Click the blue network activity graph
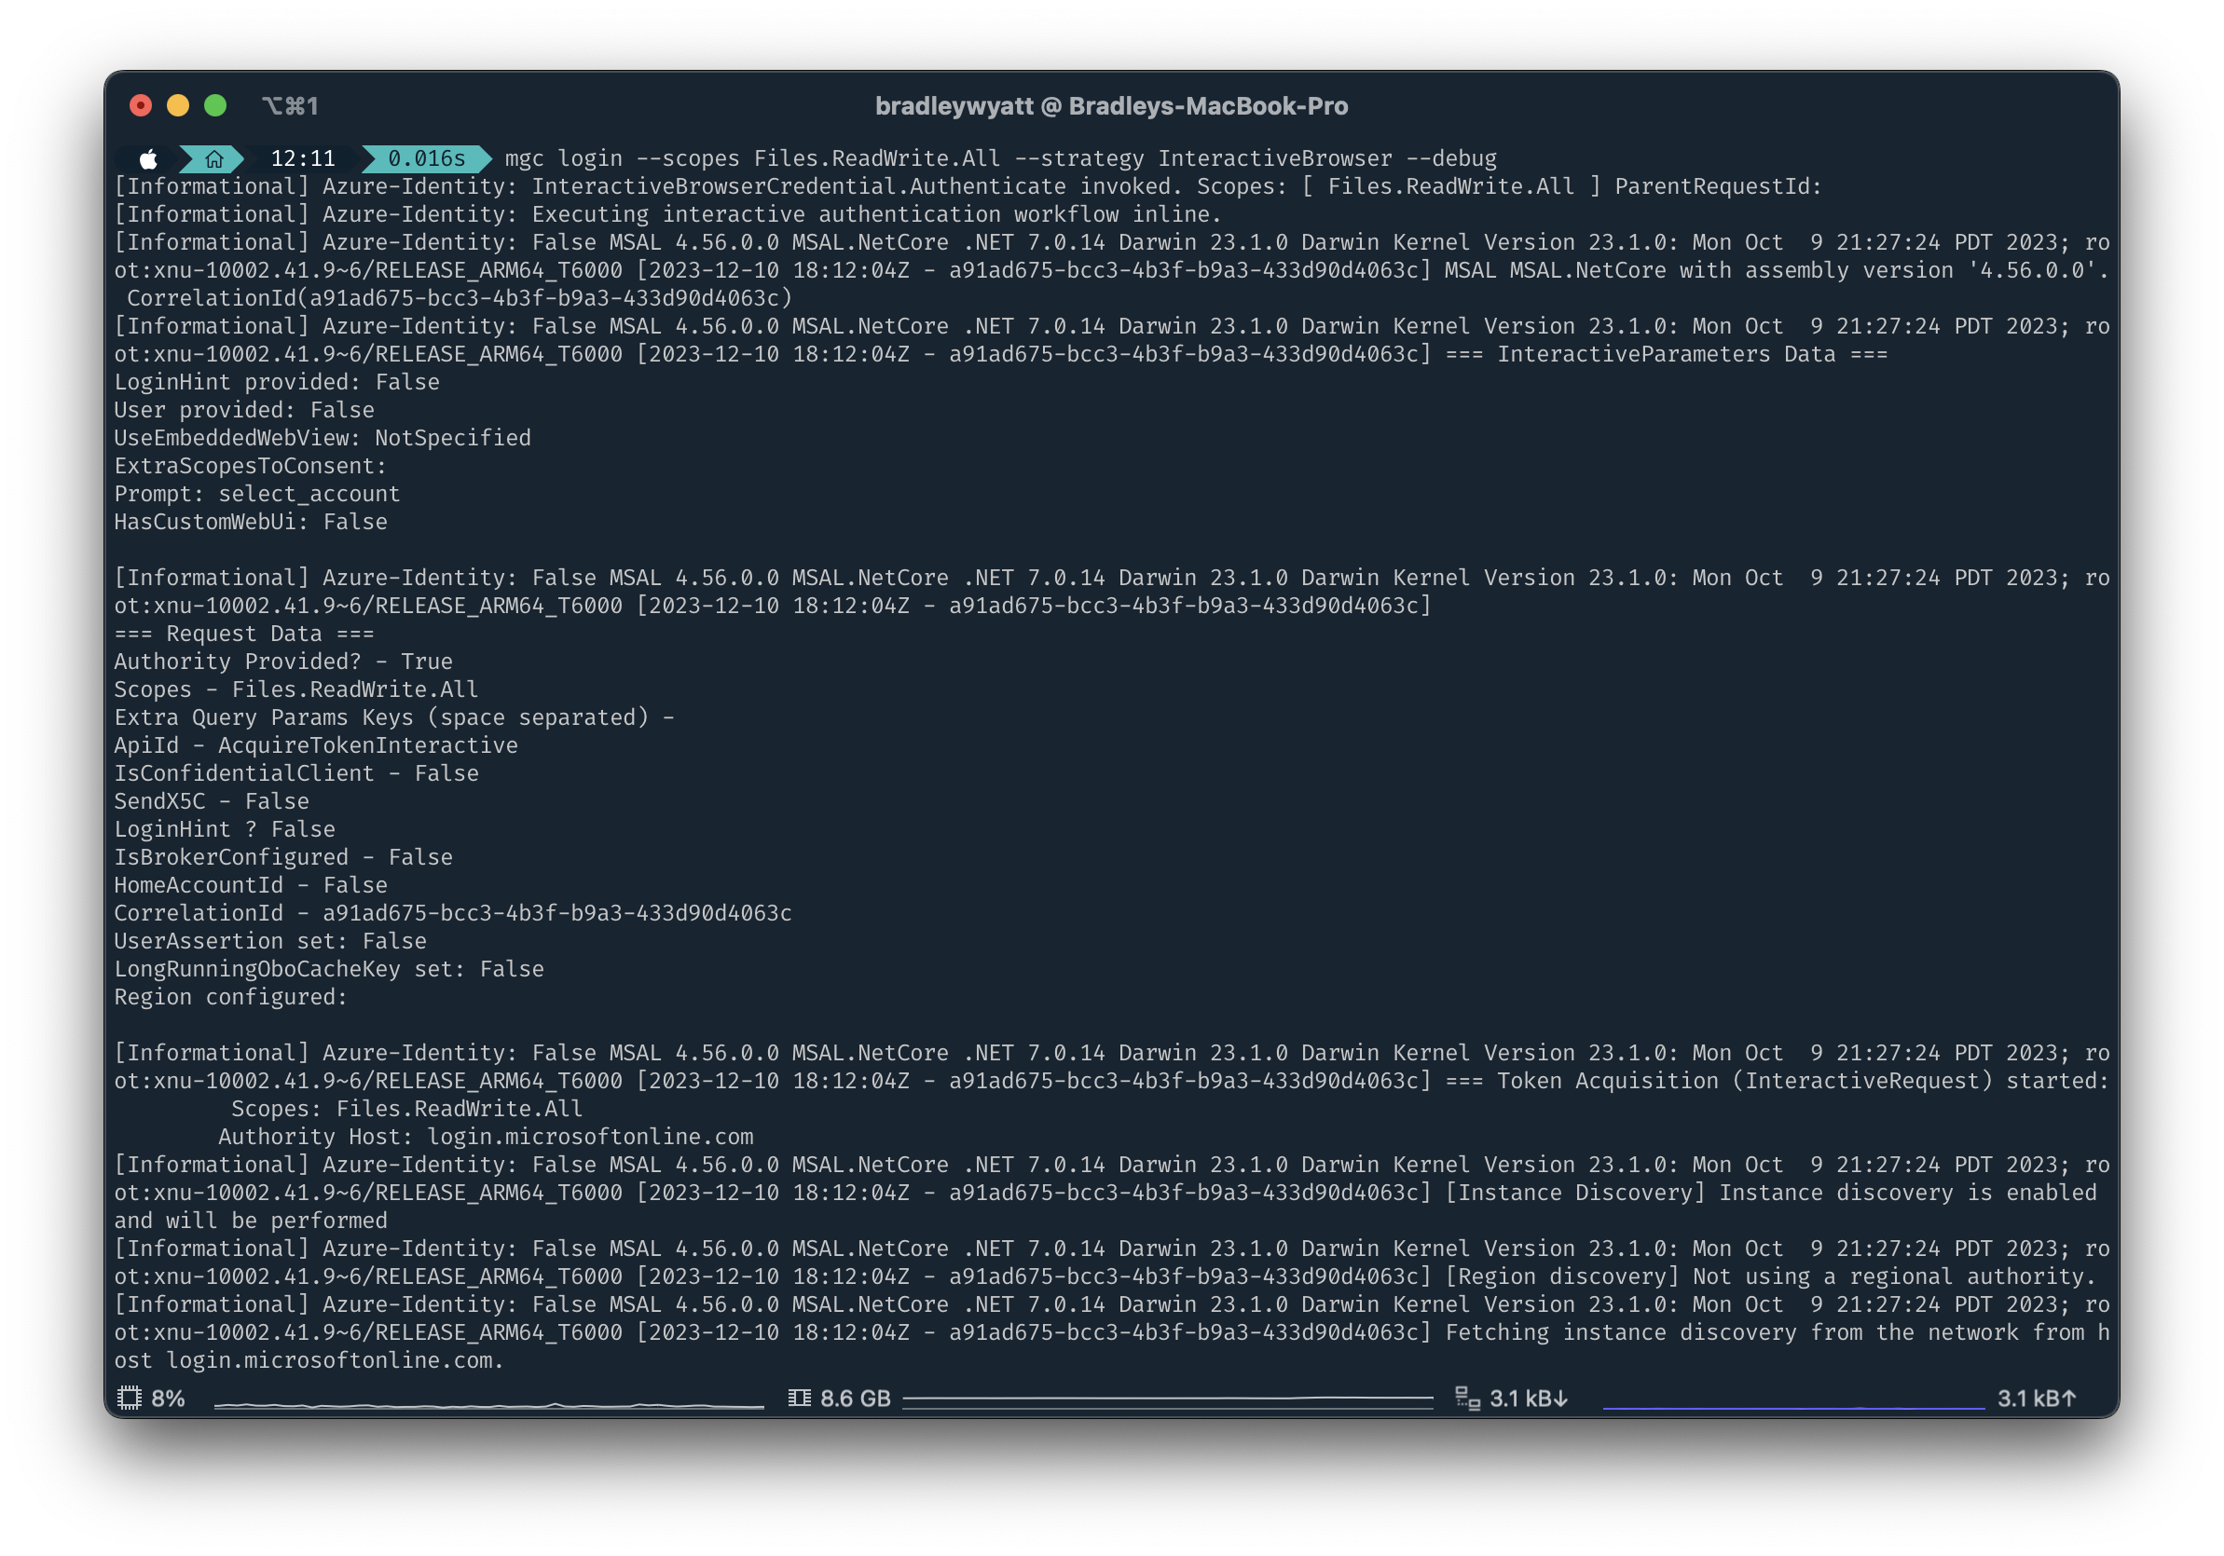 pyautogui.click(x=1793, y=1407)
